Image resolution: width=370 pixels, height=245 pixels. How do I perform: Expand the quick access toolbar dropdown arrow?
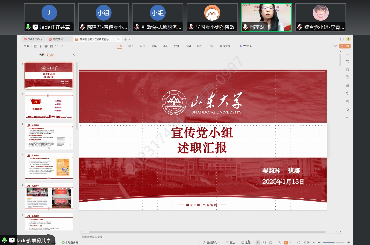(x=67, y=46)
